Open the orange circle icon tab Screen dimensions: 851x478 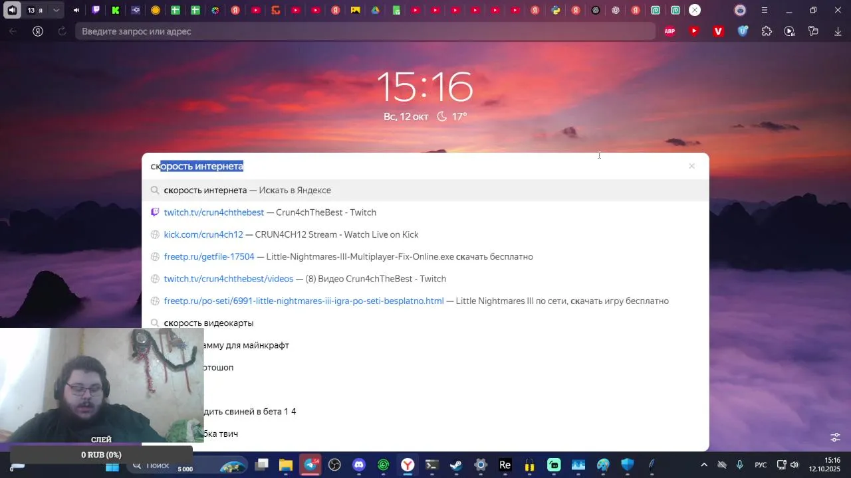(156, 10)
